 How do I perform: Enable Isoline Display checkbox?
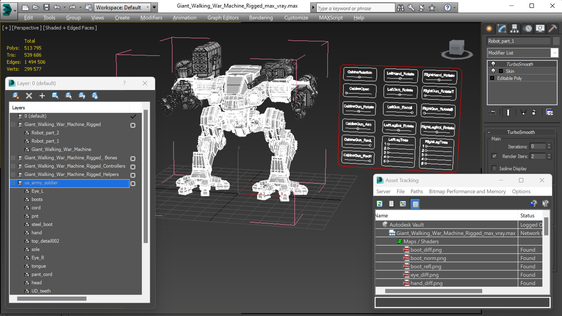click(494, 168)
